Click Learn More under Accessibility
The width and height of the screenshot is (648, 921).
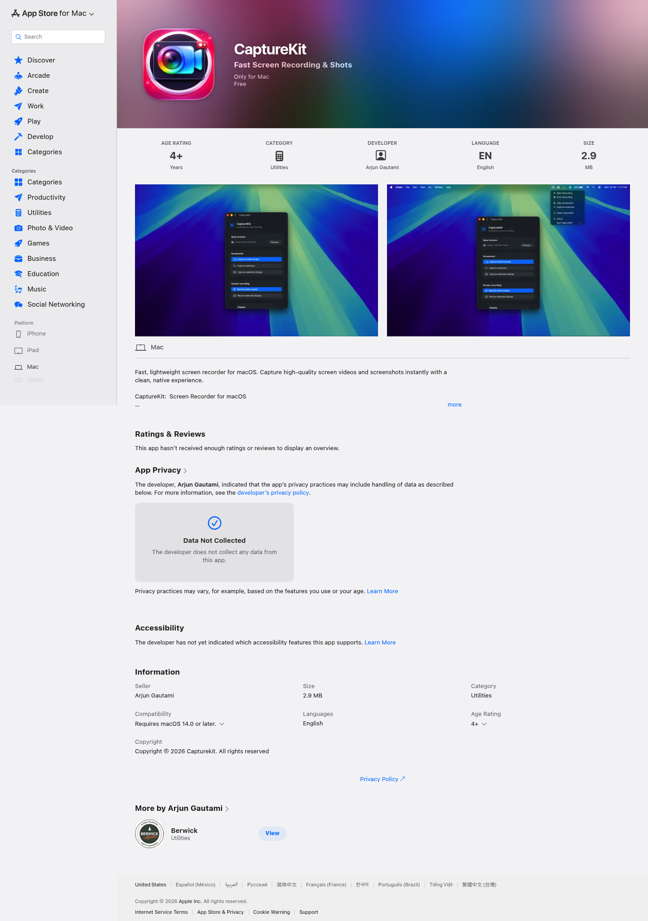(380, 643)
